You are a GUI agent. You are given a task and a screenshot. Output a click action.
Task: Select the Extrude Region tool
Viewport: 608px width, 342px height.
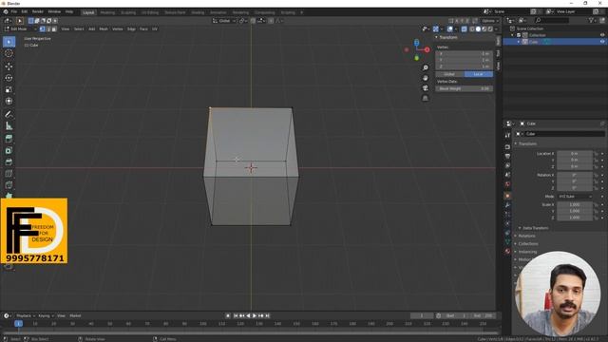(x=9, y=139)
